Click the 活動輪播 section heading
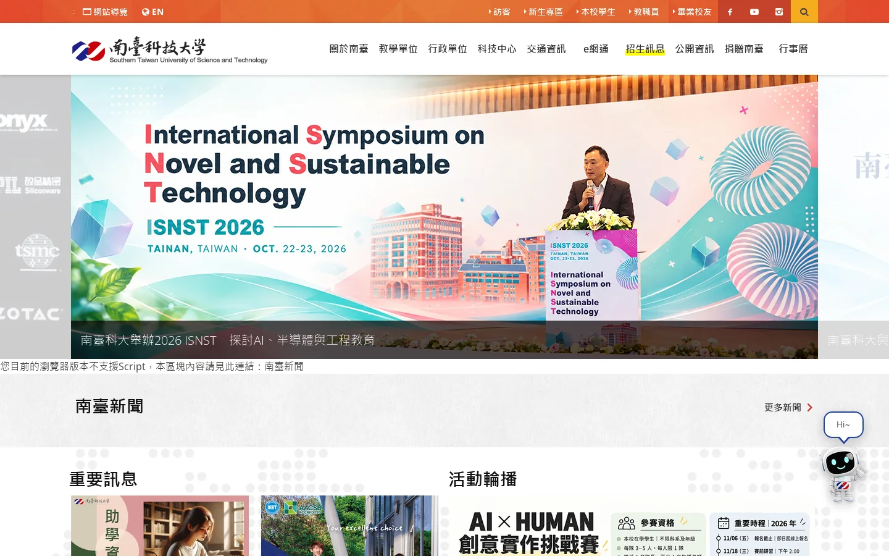889x556 pixels. tap(483, 479)
